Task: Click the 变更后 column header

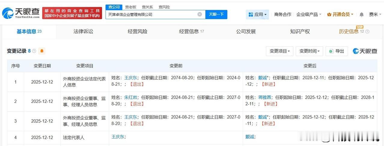Action: point(310,66)
